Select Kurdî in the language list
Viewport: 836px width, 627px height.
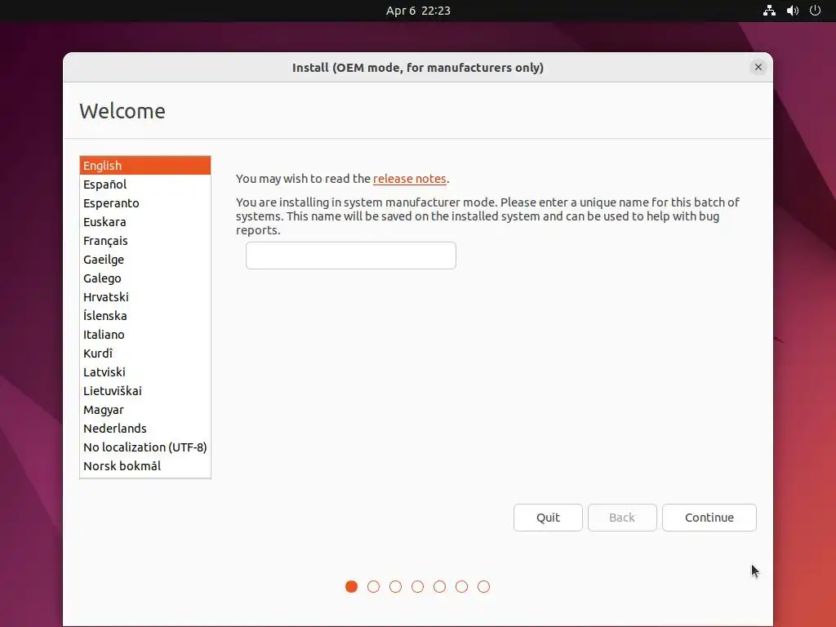145,353
